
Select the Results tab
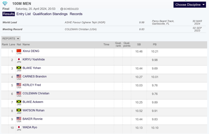click(x=9, y=14)
